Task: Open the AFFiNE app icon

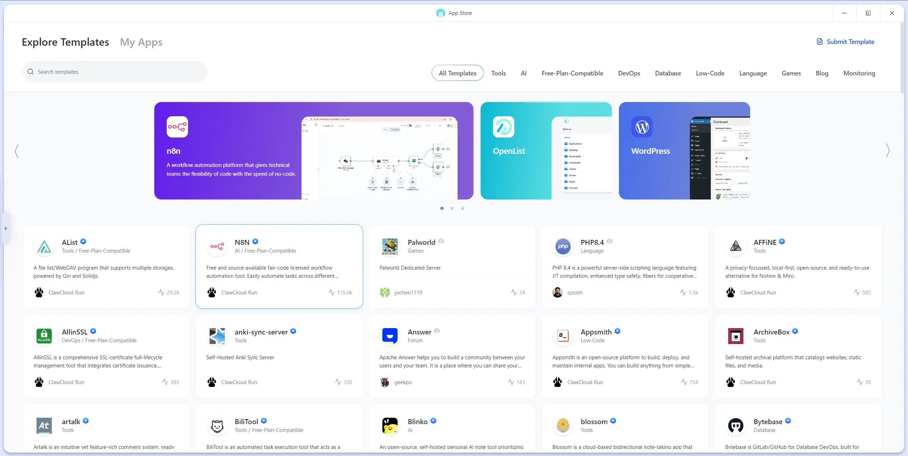Action: [736, 246]
